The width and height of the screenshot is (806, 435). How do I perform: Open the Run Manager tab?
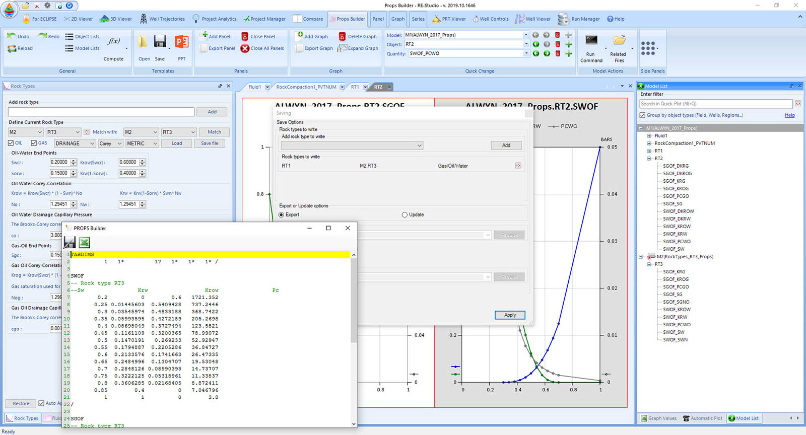(x=579, y=19)
